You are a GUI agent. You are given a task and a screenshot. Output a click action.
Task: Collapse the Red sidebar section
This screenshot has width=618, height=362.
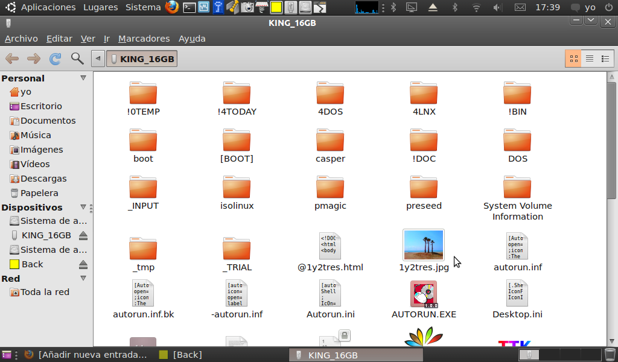click(83, 278)
